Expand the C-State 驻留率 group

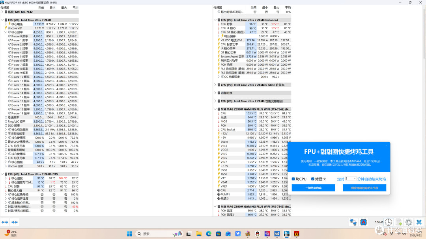pos(215,85)
